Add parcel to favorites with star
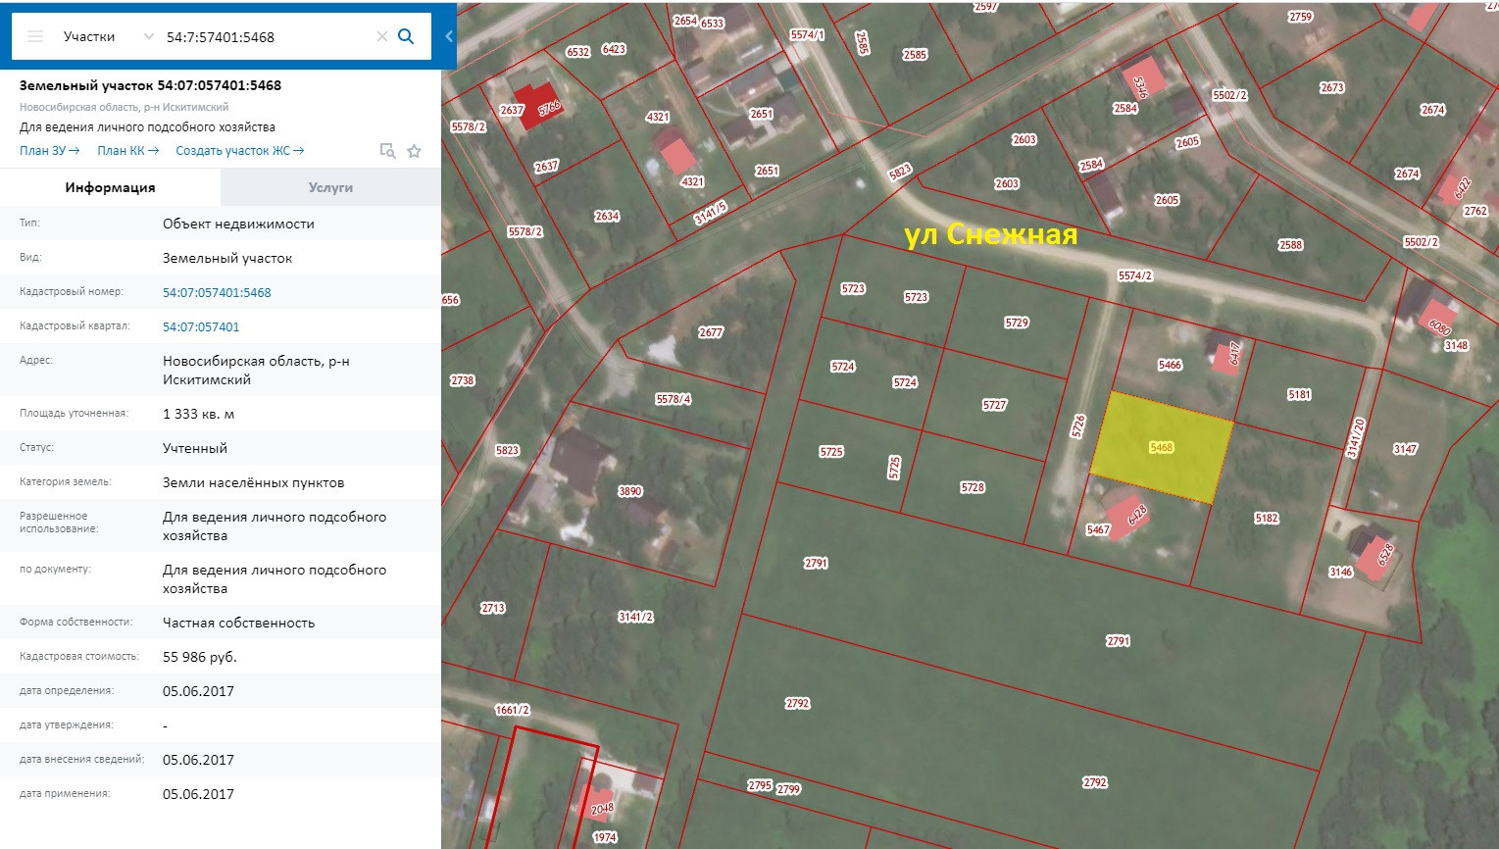 (414, 151)
